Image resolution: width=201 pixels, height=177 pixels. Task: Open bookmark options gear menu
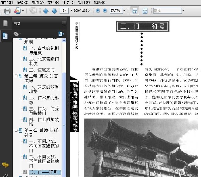(x=17, y=34)
